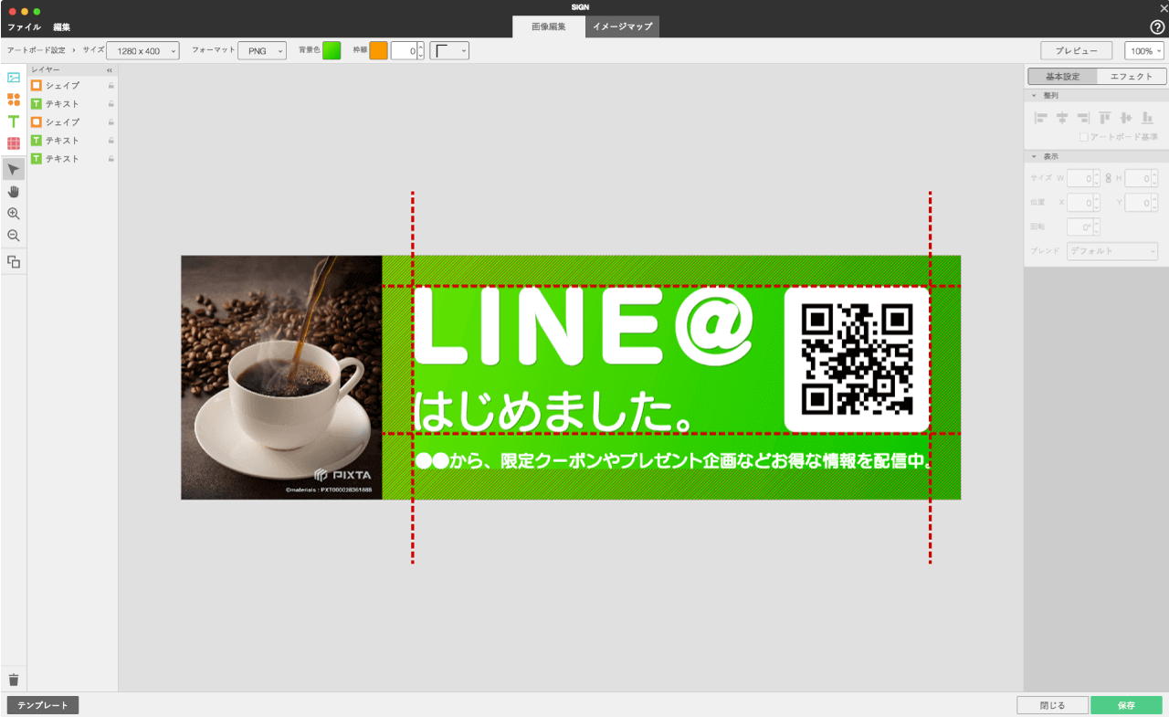Click the テンプレート button
Image resolution: width=1169 pixels, height=717 pixels.
tap(43, 705)
